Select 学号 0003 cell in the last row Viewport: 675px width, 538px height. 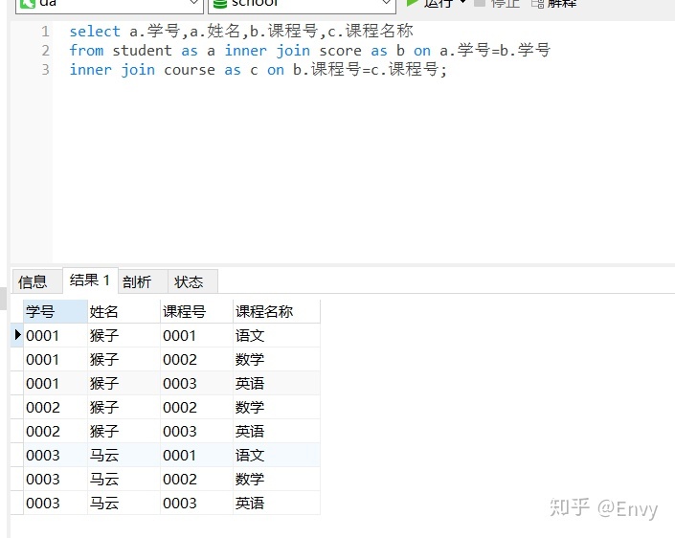click(56, 503)
